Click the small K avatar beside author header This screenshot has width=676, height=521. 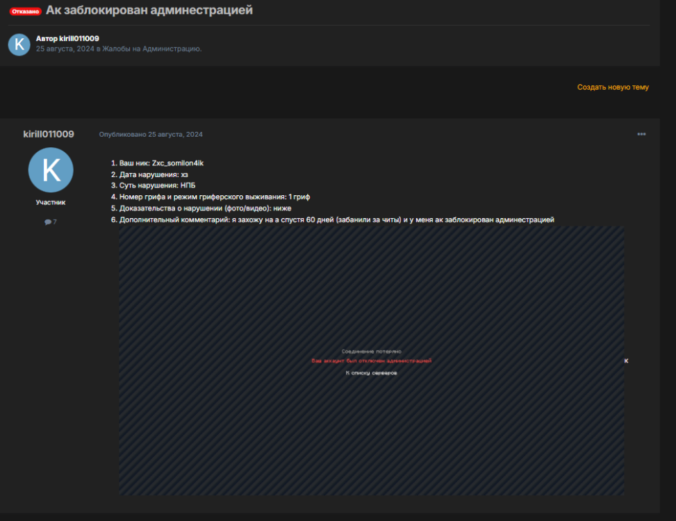[19, 44]
